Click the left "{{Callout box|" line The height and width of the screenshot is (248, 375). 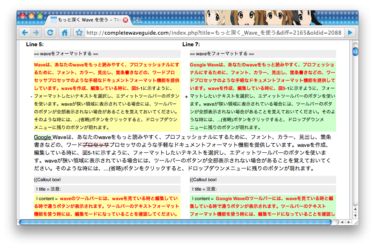click(x=107, y=180)
